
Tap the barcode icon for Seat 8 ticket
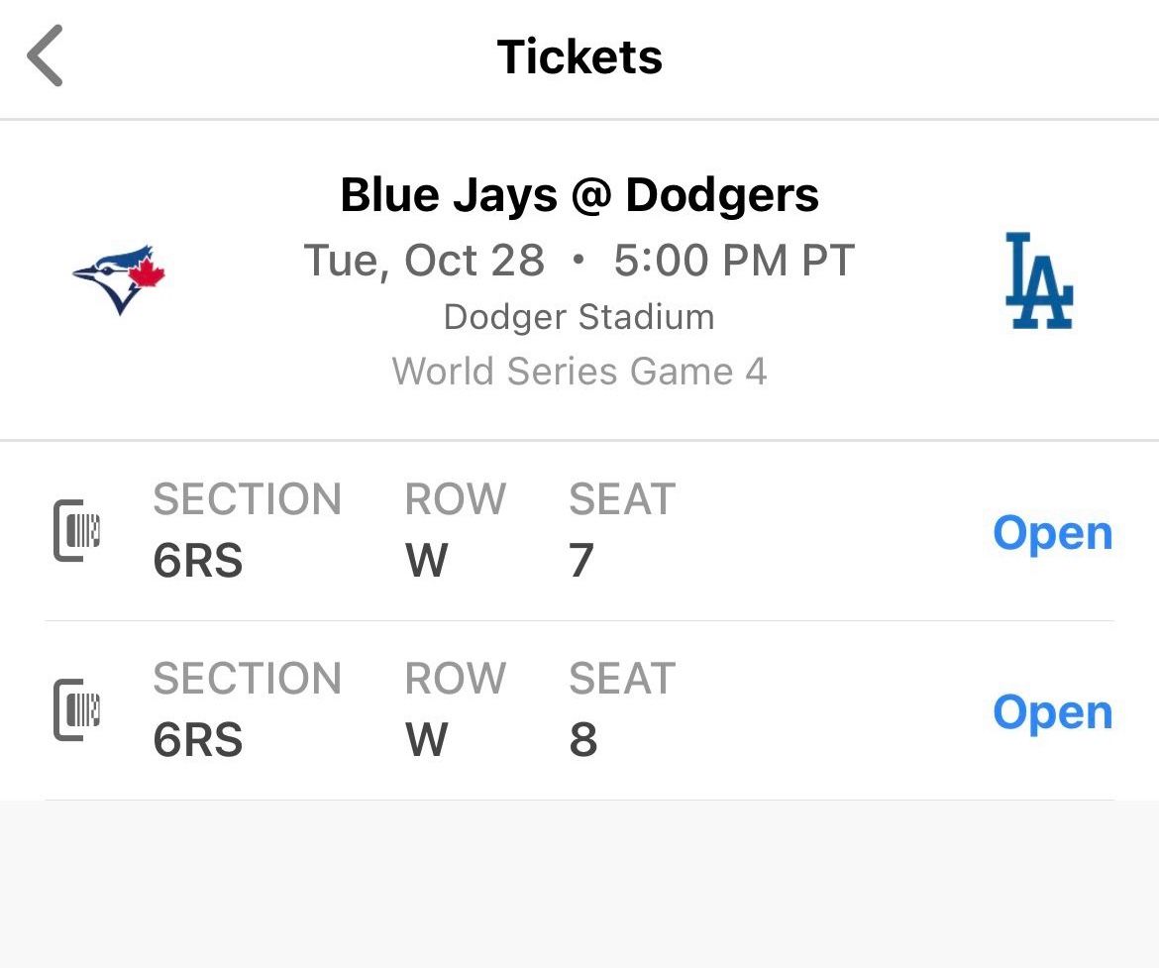coord(77,710)
